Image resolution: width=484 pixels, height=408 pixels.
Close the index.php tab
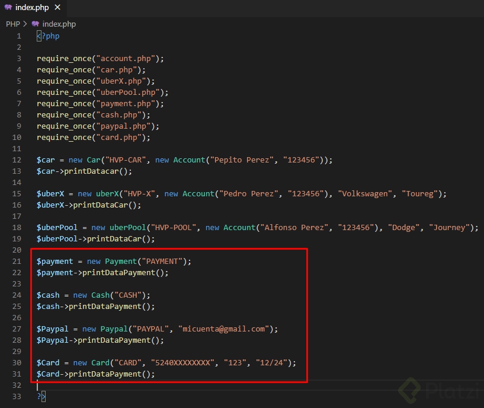pos(57,8)
